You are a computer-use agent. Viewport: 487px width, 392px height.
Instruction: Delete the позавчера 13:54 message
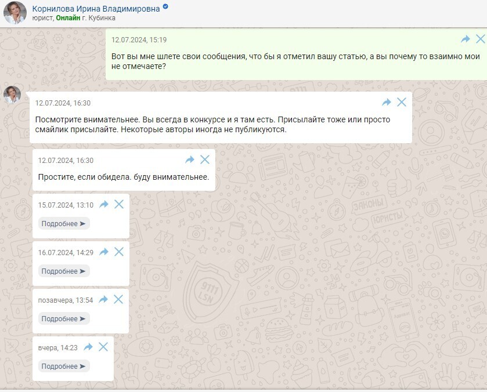point(118,299)
